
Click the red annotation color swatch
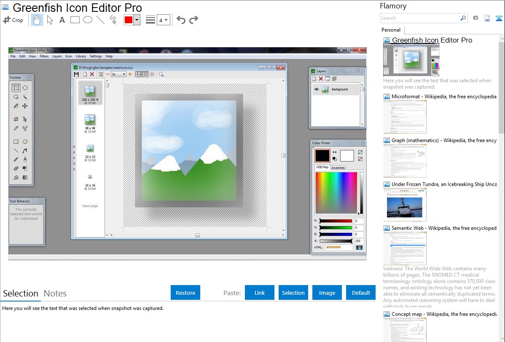coord(129,20)
